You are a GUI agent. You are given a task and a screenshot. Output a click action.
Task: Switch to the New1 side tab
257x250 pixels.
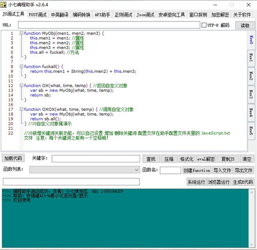tap(251, 58)
